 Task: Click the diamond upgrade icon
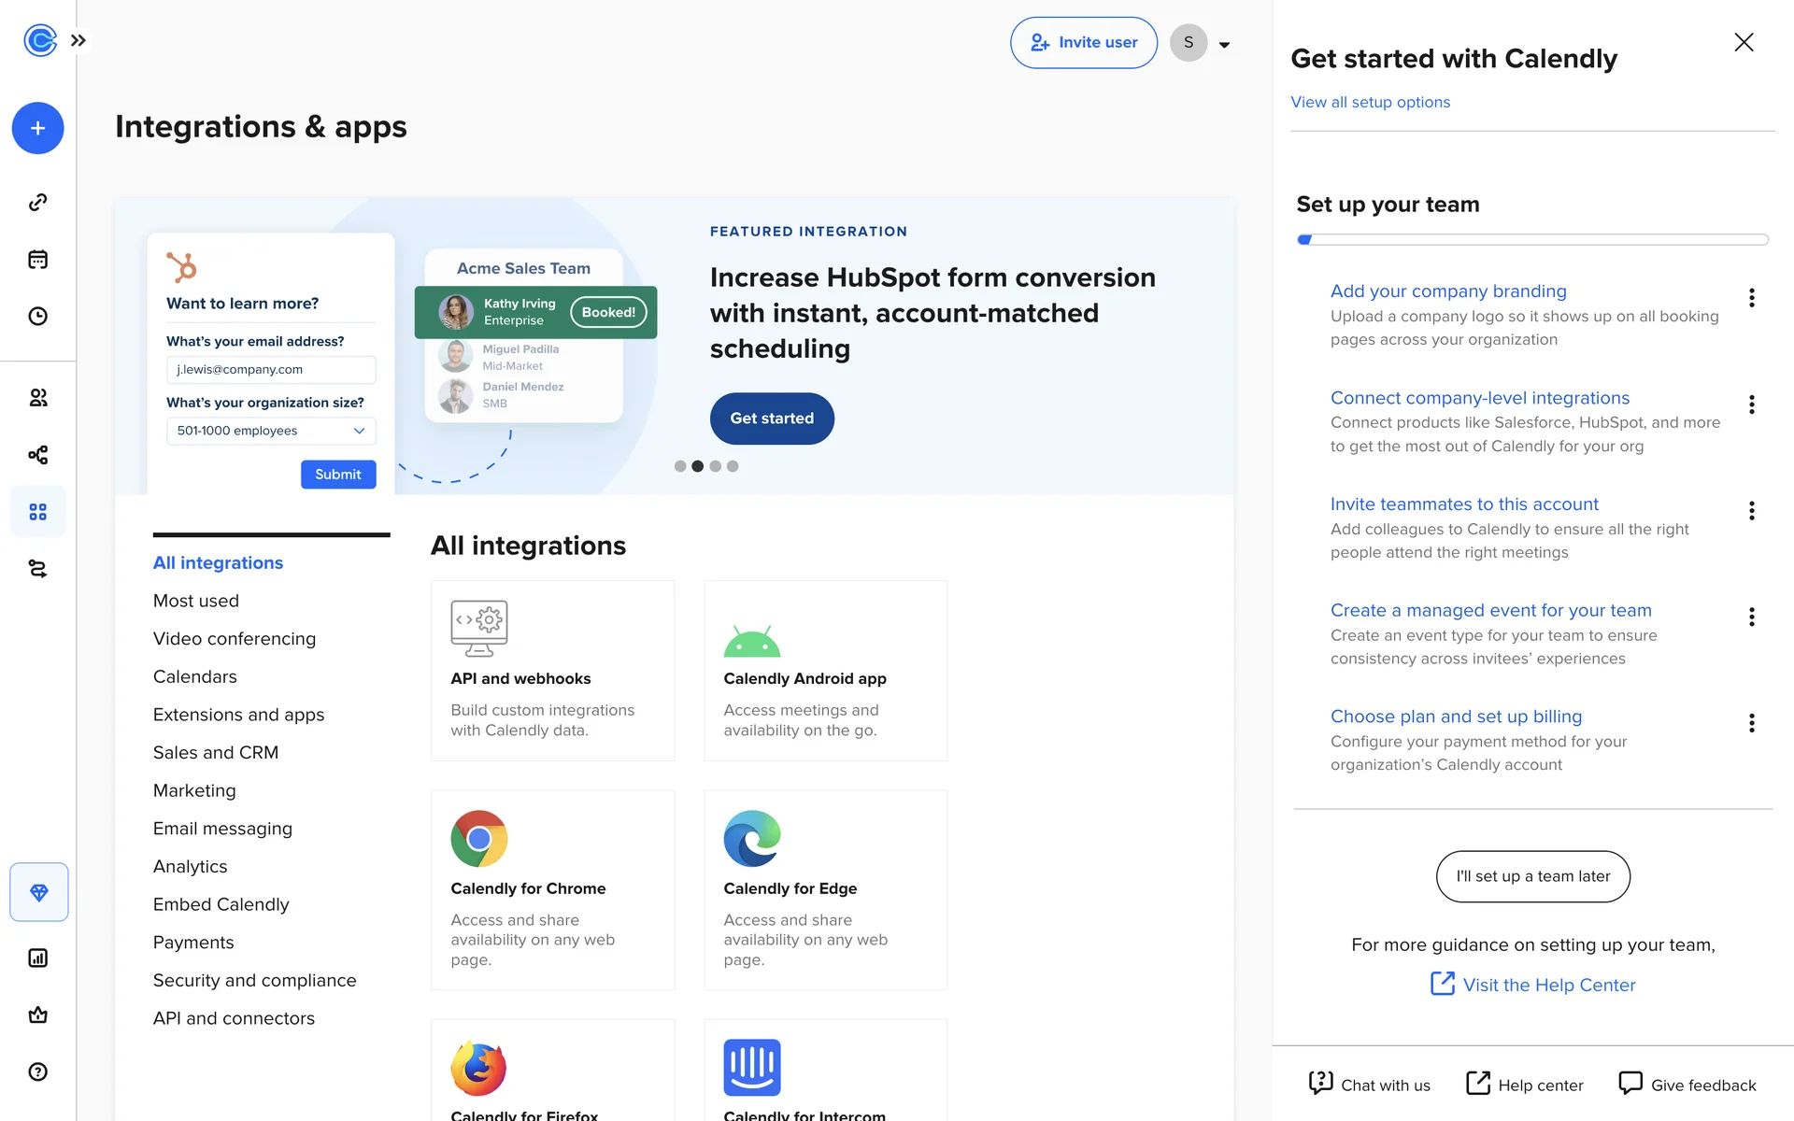tap(38, 892)
